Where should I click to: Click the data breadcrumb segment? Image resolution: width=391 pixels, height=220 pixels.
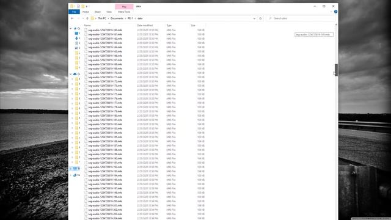pyautogui.click(x=140, y=18)
